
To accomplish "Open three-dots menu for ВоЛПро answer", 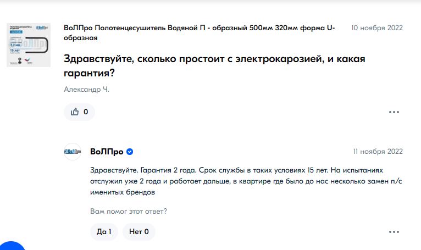I will (x=394, y=232).
